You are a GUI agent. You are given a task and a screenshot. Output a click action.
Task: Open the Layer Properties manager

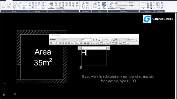point(51,5)
